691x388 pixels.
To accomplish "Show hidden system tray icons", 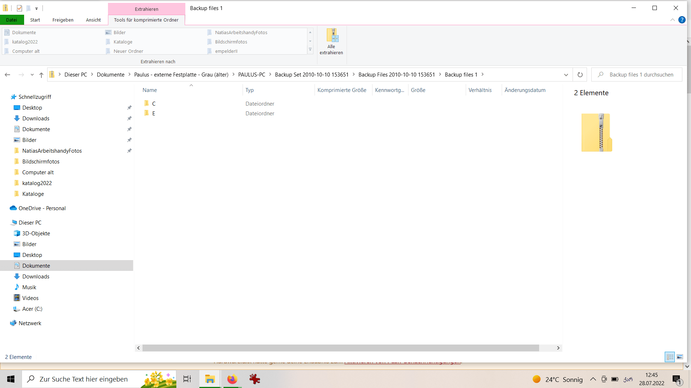I will pos(593,379).
